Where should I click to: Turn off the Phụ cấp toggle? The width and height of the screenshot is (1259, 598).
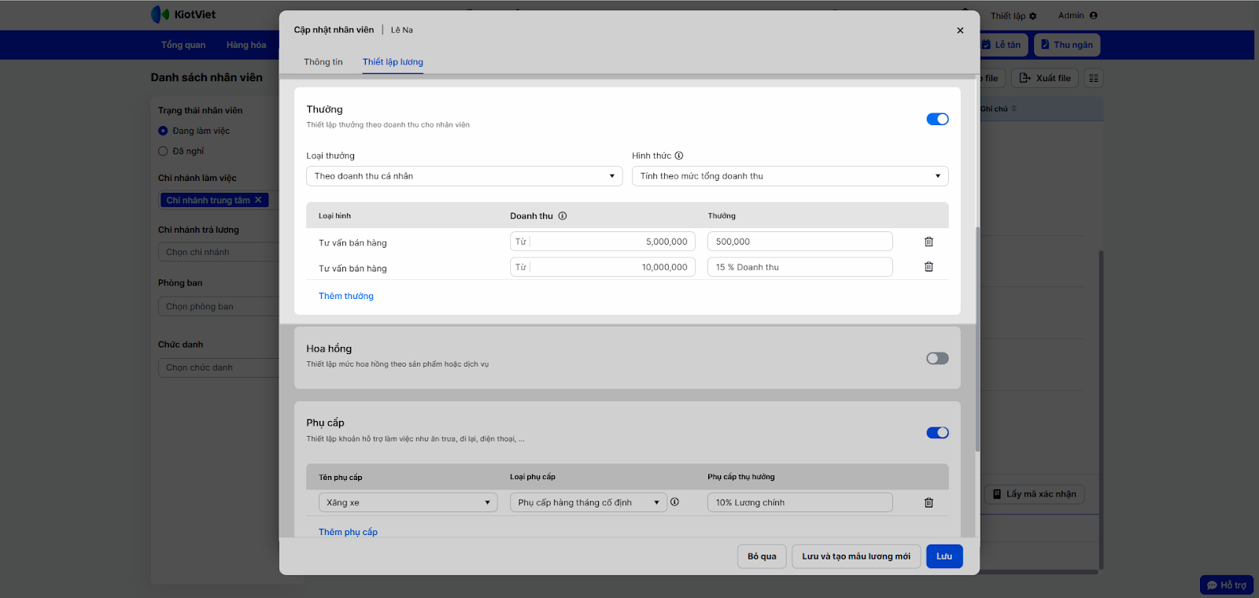pyautogui.click(x=937, y=433)
